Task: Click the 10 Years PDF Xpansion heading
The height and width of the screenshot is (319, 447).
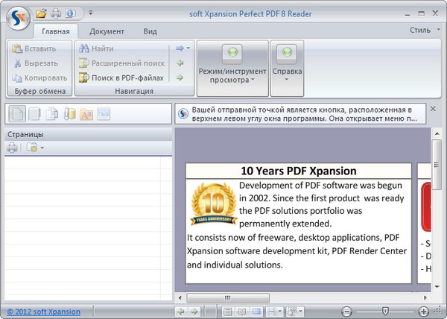Action: pyautogui.click(x=299, y=171)
